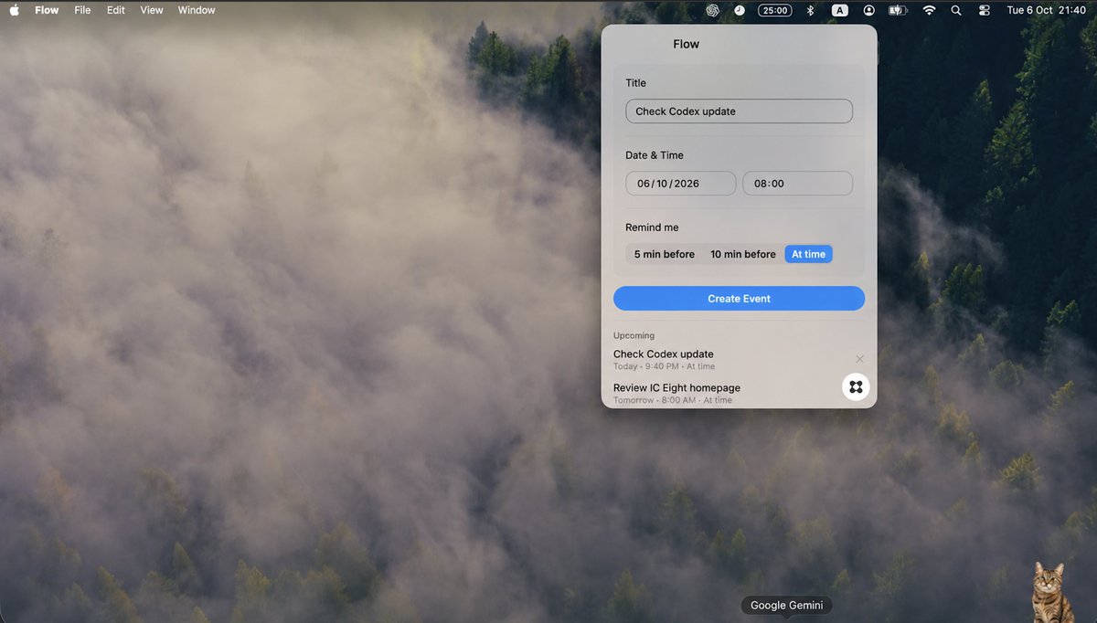Focus the Title input field
This screenshot has height=623, width=1097.
click(x=739, y=111)
